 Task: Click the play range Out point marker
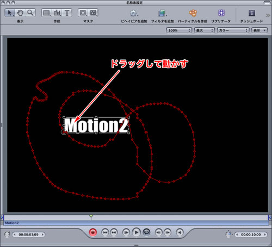pos(270,217)
